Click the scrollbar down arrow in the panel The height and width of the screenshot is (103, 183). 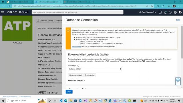[x=182, y=88]
